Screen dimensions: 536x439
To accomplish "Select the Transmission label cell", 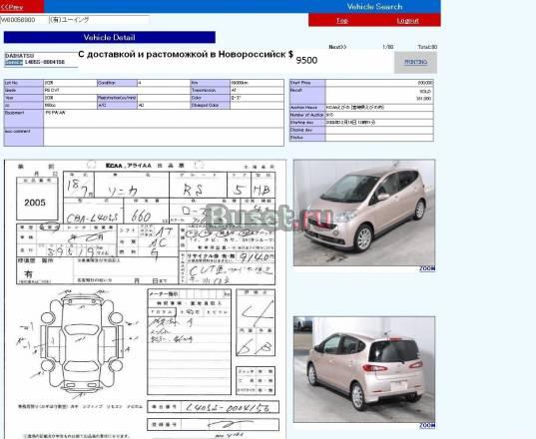I will pyautogui.click(x=211, y=91).
